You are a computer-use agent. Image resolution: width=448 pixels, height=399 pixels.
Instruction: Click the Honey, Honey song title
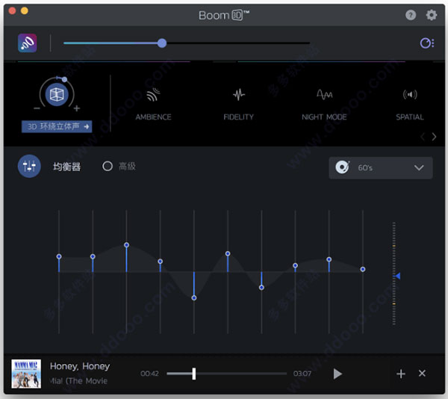(x=80, y=366)
